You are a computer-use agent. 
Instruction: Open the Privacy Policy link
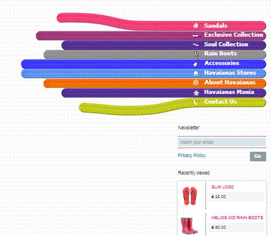click(192, 155)
